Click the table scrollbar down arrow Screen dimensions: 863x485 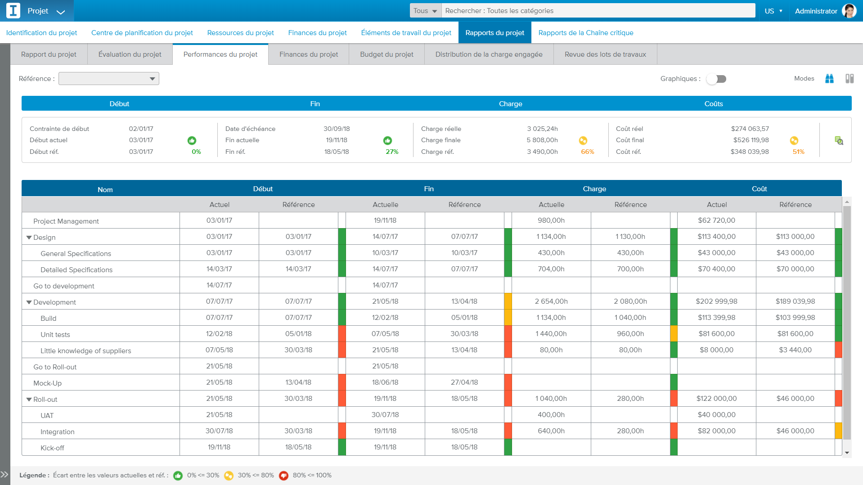(x=847, y=453)
